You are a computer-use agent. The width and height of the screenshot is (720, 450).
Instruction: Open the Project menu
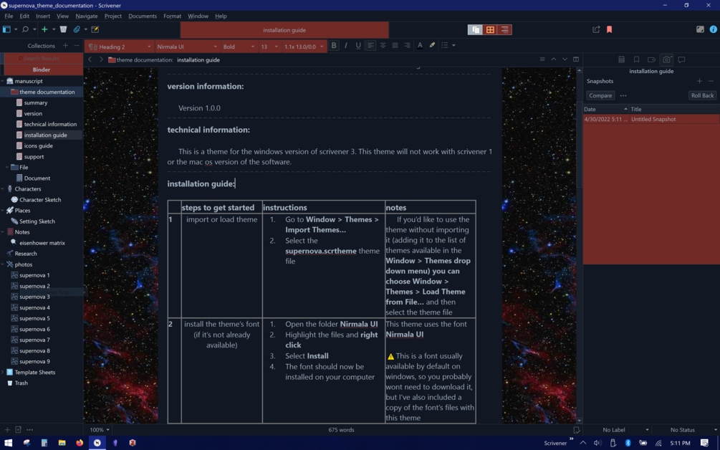tap(113, 16)
